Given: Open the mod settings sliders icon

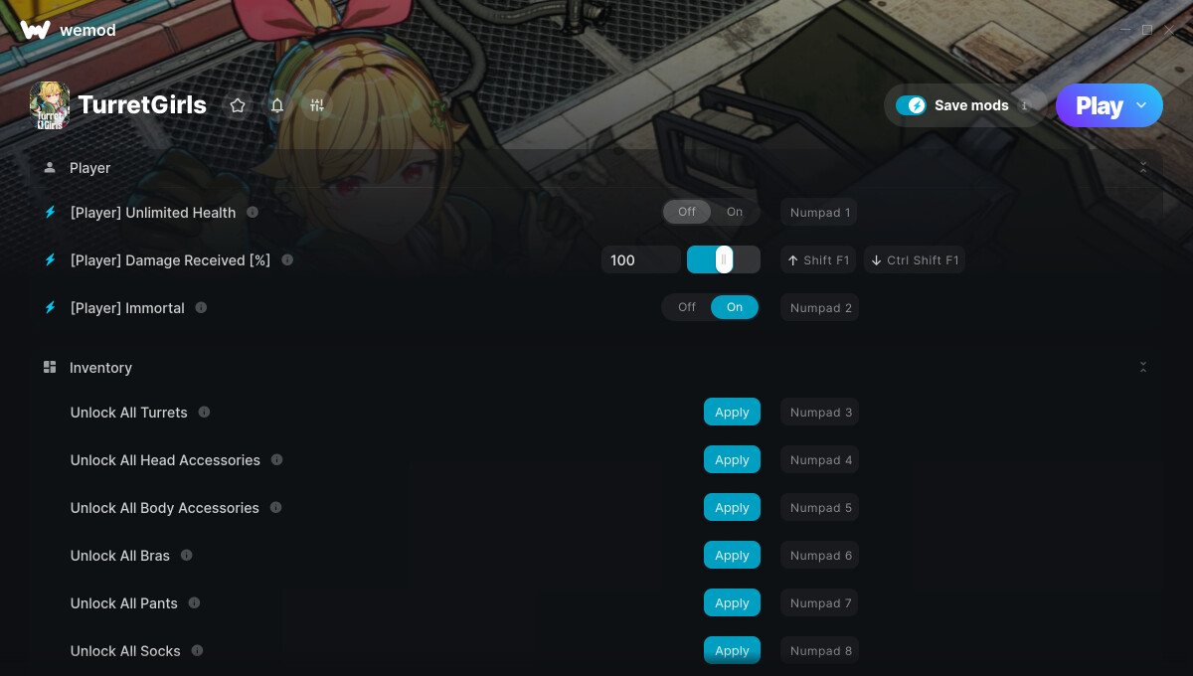Looking at the screenshot, I should point(317,105).
